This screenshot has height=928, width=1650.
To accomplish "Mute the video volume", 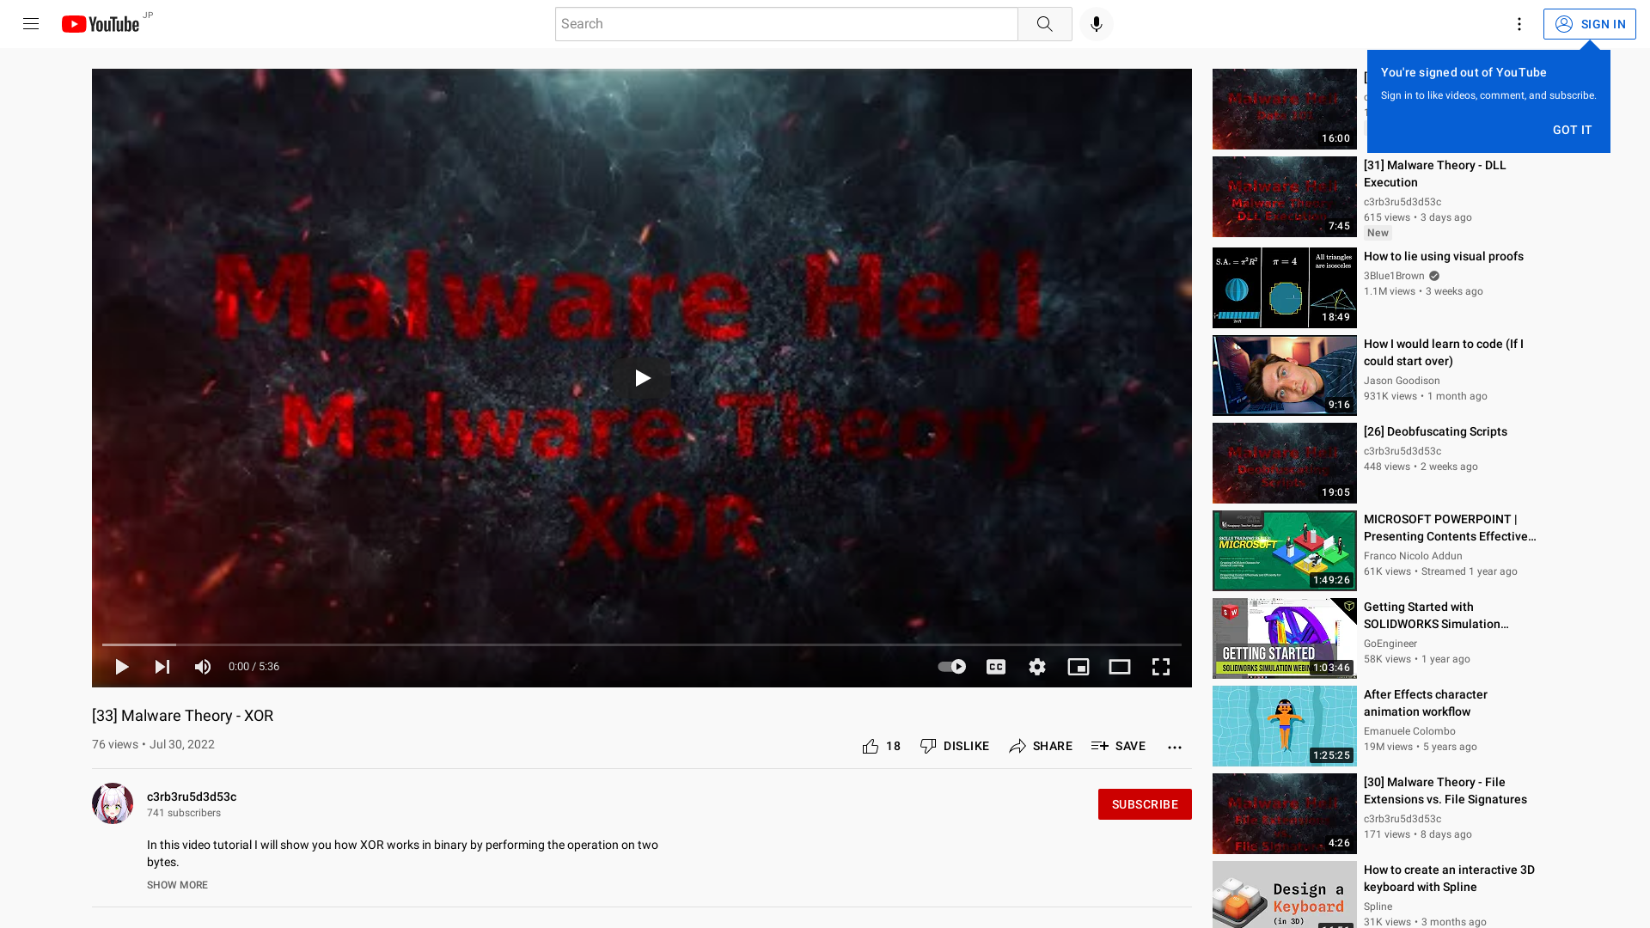I will pyautogui.click(x=202, y=666).
